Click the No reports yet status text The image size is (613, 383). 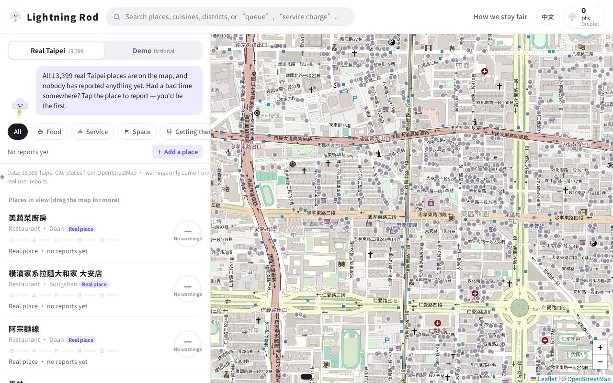[28, 152]
